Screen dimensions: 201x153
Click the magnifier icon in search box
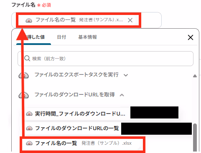[27, 59]
